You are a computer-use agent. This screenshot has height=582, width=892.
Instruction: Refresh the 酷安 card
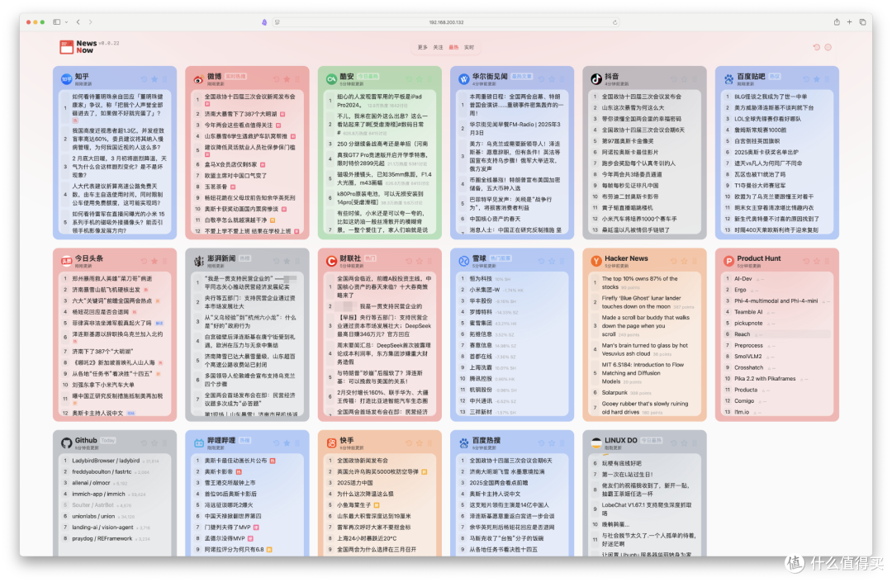409,79
